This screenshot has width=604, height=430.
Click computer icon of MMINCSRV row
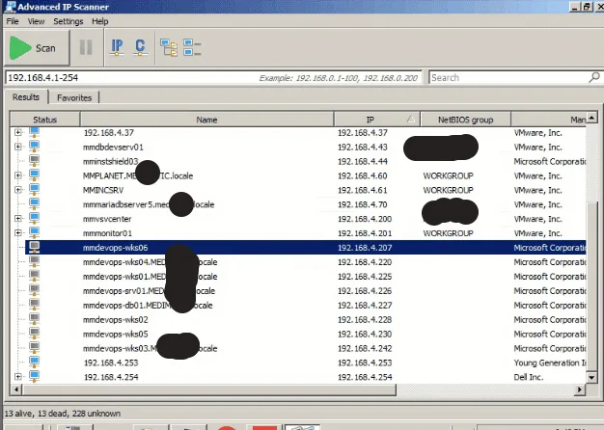[35, 190]
